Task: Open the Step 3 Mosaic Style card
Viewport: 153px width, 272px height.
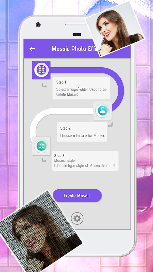Action: pyautogui.click(x=85, y=161)
